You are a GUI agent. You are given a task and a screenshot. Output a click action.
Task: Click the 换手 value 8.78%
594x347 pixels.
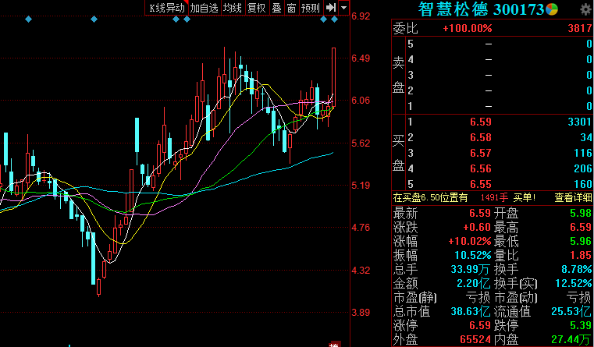[x=577, y=270]
